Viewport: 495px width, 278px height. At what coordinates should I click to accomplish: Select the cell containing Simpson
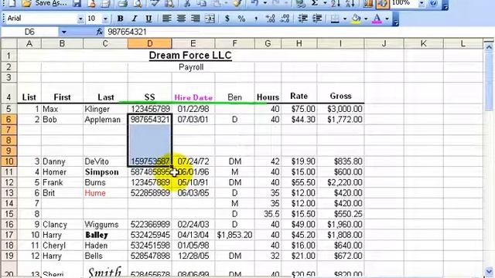[105, 171]
